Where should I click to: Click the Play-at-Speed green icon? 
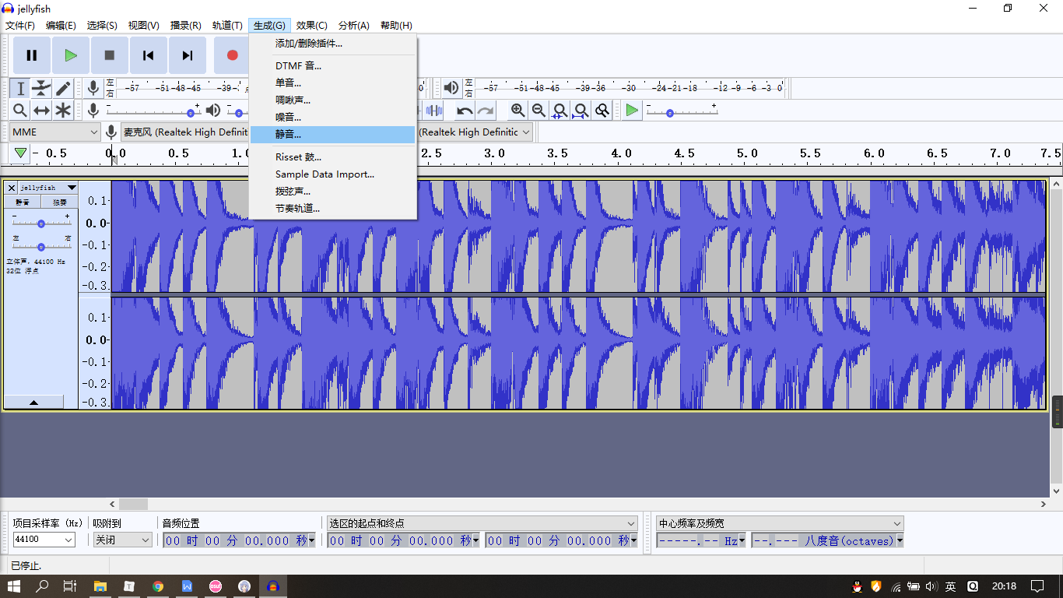pyautogui.click(x=632, y=111)
